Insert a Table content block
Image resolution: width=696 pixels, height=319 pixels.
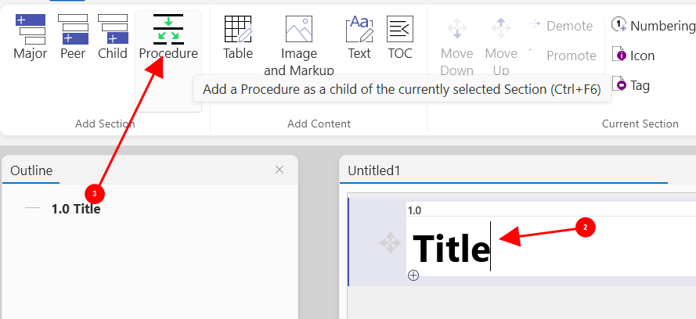[238, 38]
